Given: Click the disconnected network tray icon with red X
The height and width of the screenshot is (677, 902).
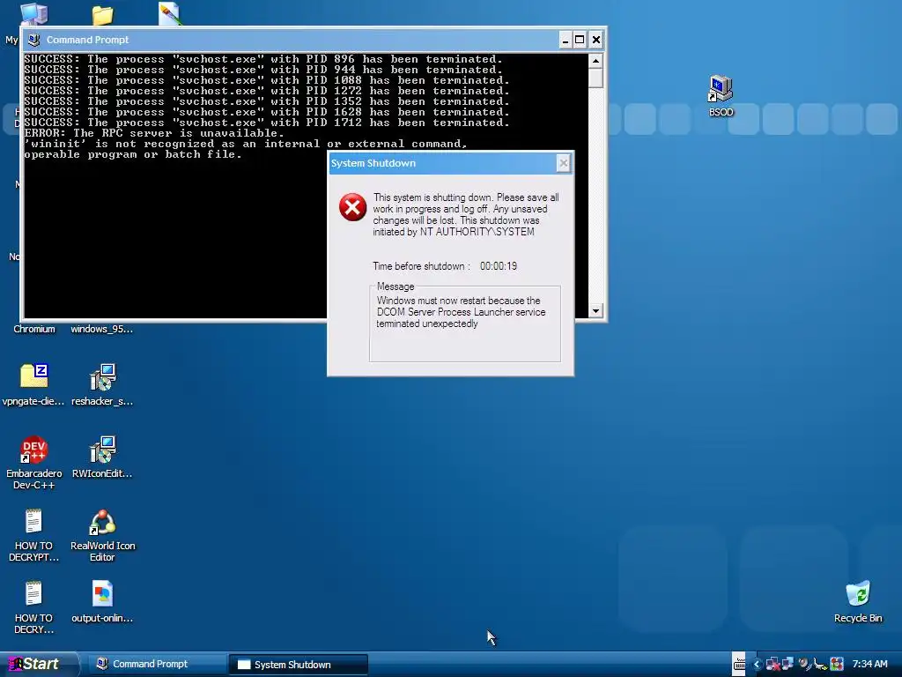Looking at the screenshot, I should tap(773, 665).
